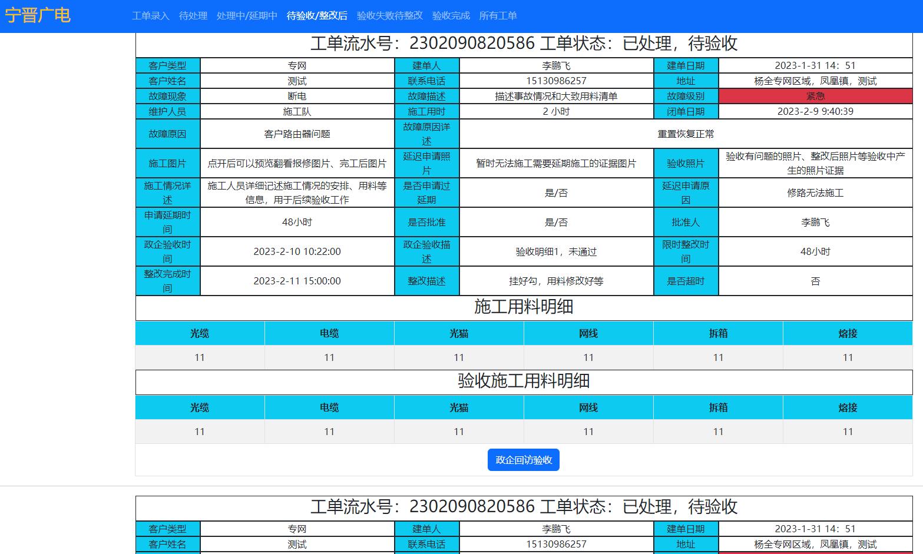Image resolution: width=923 pixels, height=554 pixels.
Task: Click 是/否 beside the 是否批准 label
Action: point(557,222)
